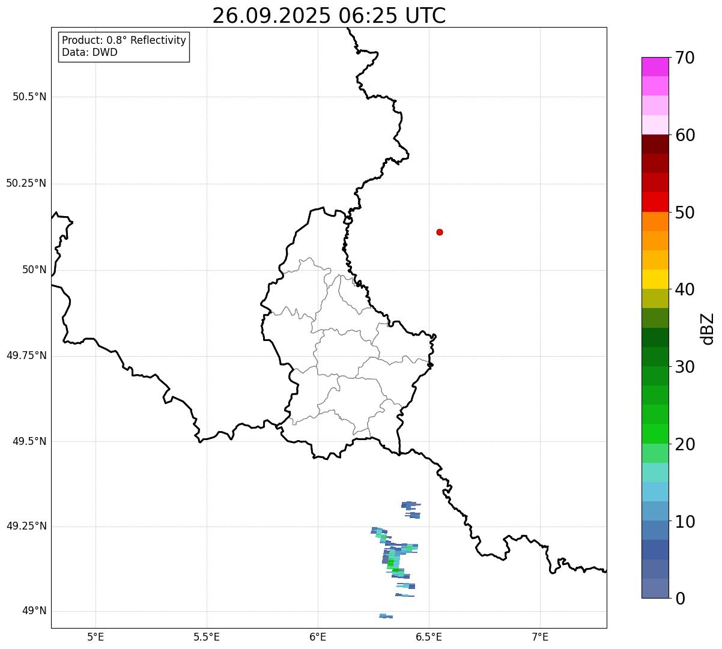Click the colorbar label 10
This screenshot has height=649, width=722.
pos(685,522)
